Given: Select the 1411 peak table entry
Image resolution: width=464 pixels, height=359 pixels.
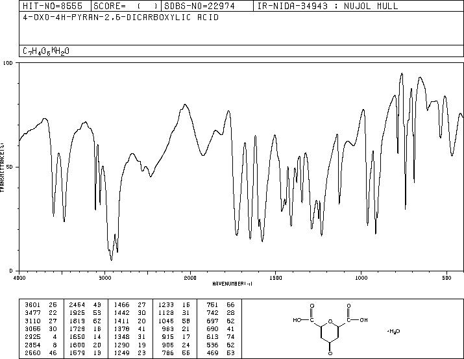Looking at the screenshot, I should pos(130,321).
